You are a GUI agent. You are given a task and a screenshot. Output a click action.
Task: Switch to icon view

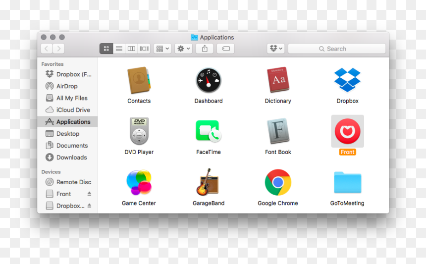106,49
